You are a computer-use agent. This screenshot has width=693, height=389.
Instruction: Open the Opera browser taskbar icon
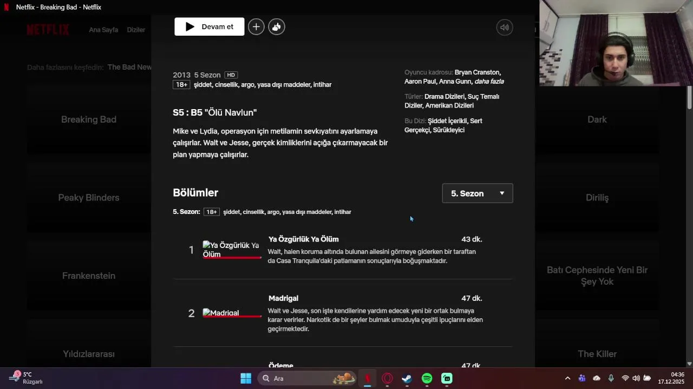(x=387, y=378)
